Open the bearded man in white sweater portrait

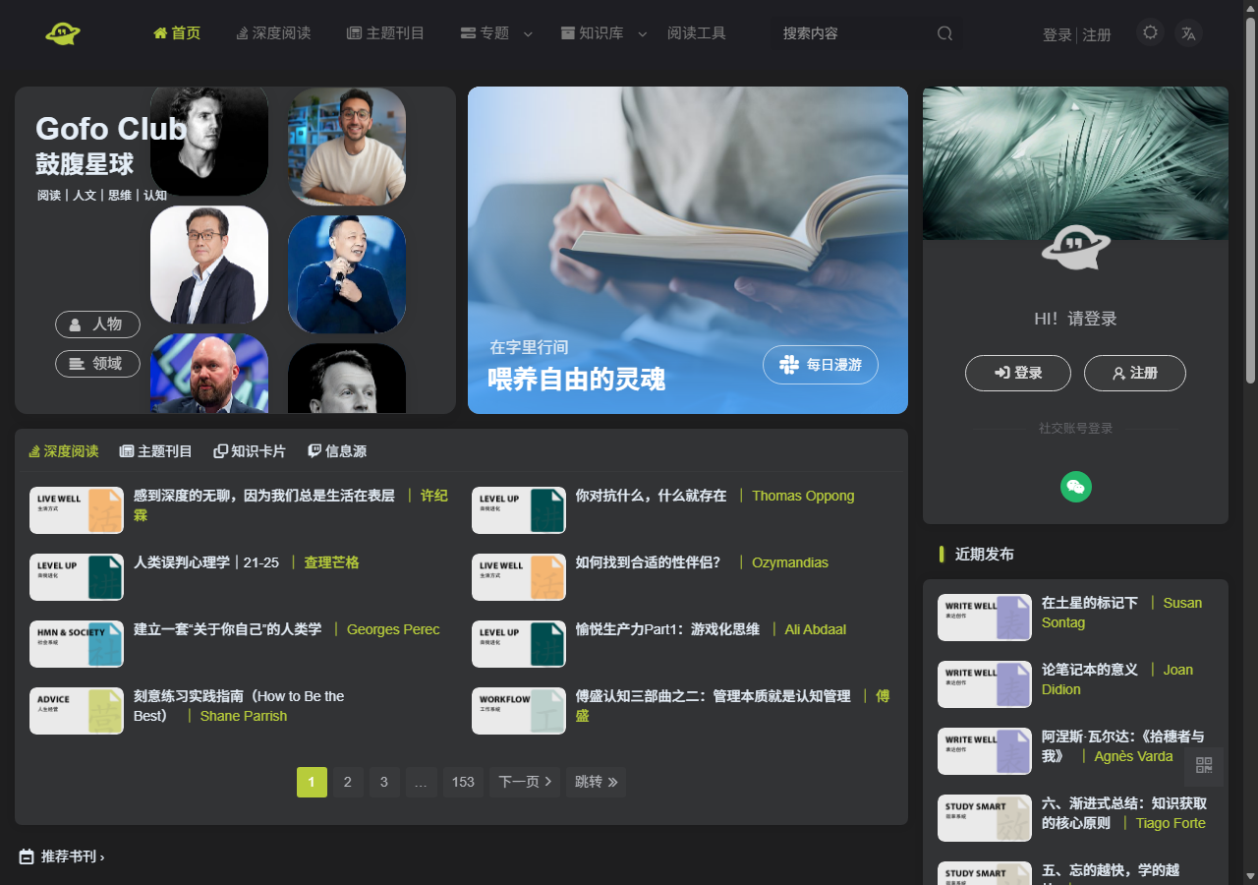click(347, 146)
